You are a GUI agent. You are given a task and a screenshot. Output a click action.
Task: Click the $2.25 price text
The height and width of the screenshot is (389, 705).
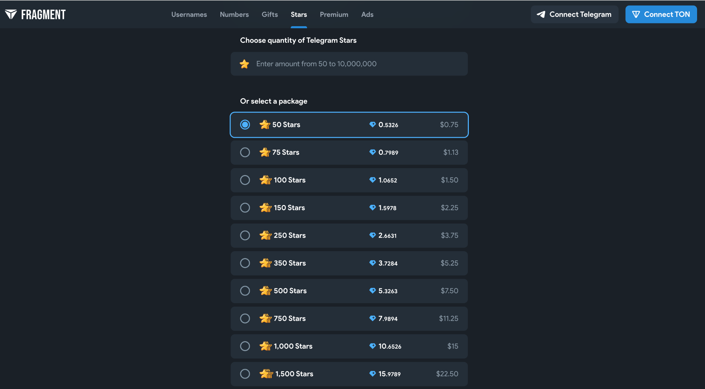click(x=449, y=207)
